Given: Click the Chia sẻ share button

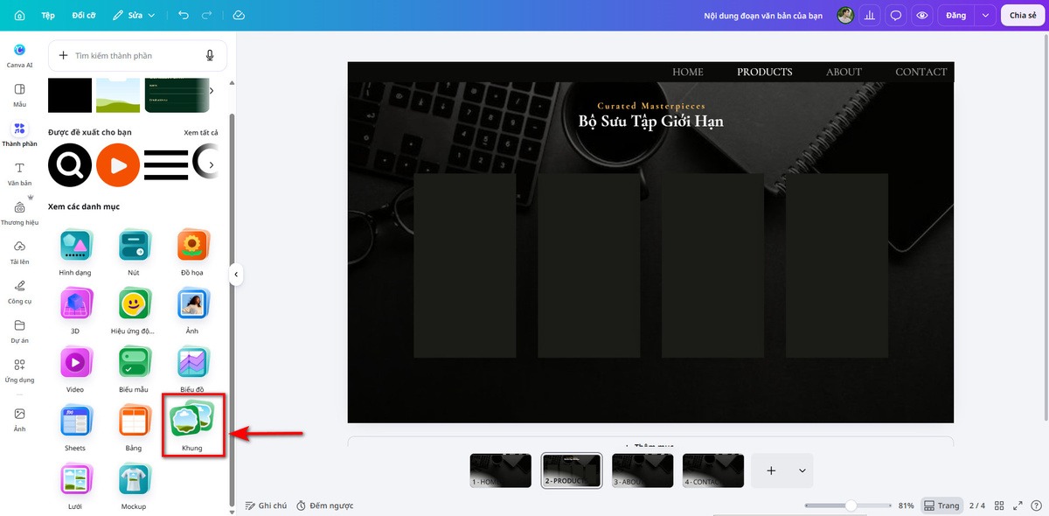Looking at the screenshot, I should tap(1023, 15).
